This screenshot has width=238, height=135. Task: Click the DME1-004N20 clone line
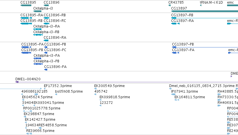(127, 82)
